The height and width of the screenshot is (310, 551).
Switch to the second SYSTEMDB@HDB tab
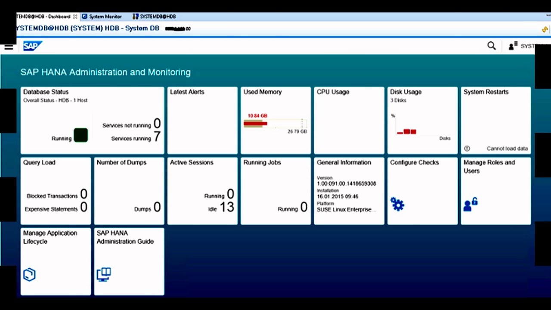click(x=154, y=16)
